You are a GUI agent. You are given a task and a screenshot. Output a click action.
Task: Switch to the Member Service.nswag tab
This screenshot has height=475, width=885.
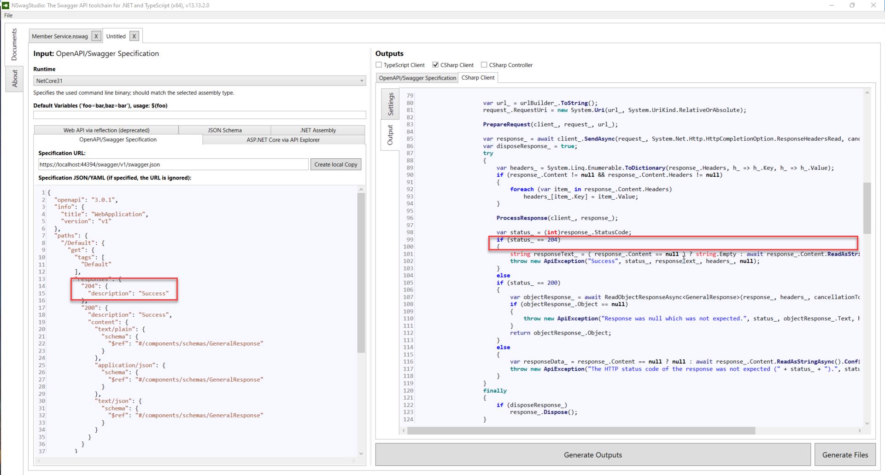(60, 36)
